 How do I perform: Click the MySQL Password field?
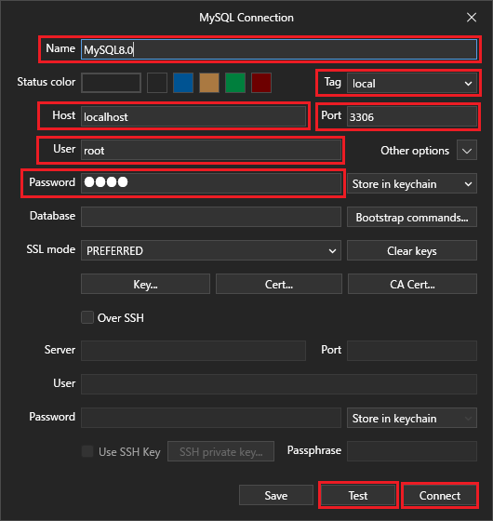coord(211,183)
